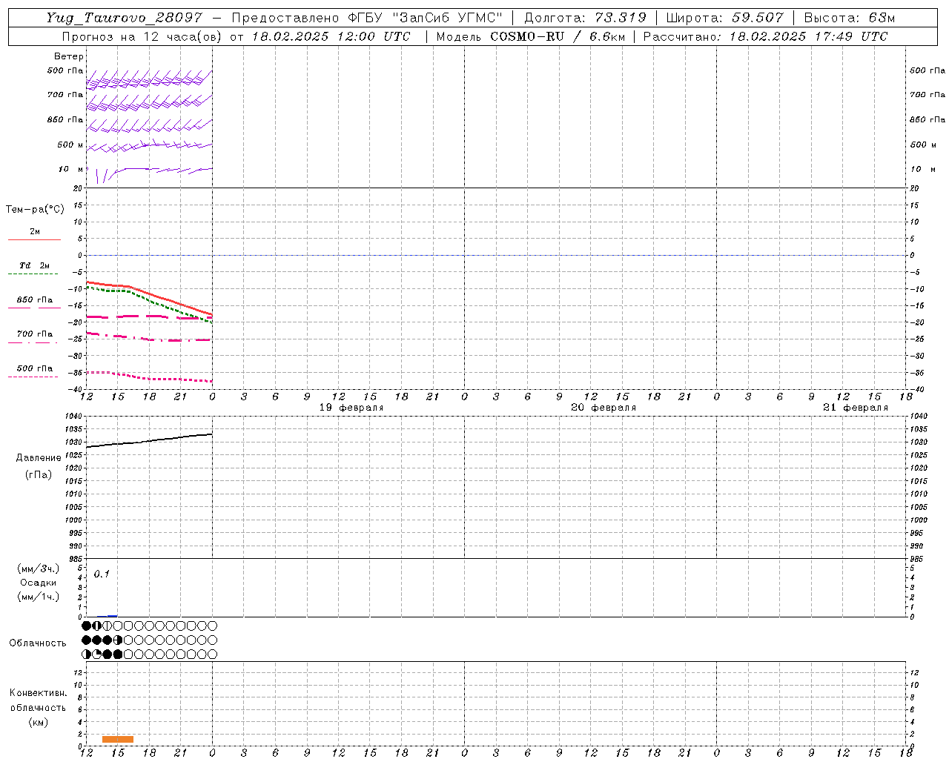This screenshot has height=759, width=949.
Task: Click the (км) units label of convective panel
Action: coord(39,722)
